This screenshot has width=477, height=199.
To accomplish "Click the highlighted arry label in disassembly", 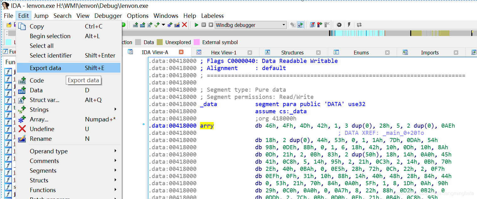I will (207, 126).
